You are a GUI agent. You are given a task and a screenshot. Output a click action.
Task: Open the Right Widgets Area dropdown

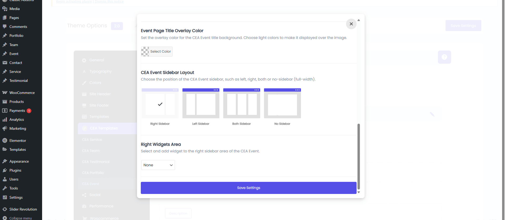pyautogui.click(x=158, y=165)
